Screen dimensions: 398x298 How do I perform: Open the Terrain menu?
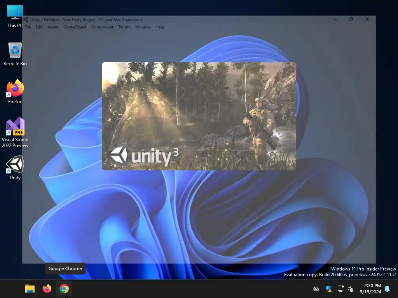[124, 27]
